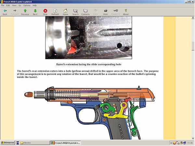Image resolution: width=195 pixels, height=146 pixels.
Task: Click the window title bar app icon
Action: pos(2,2)
